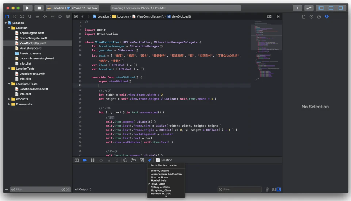Expand the Frameworks group

(9, 104)
